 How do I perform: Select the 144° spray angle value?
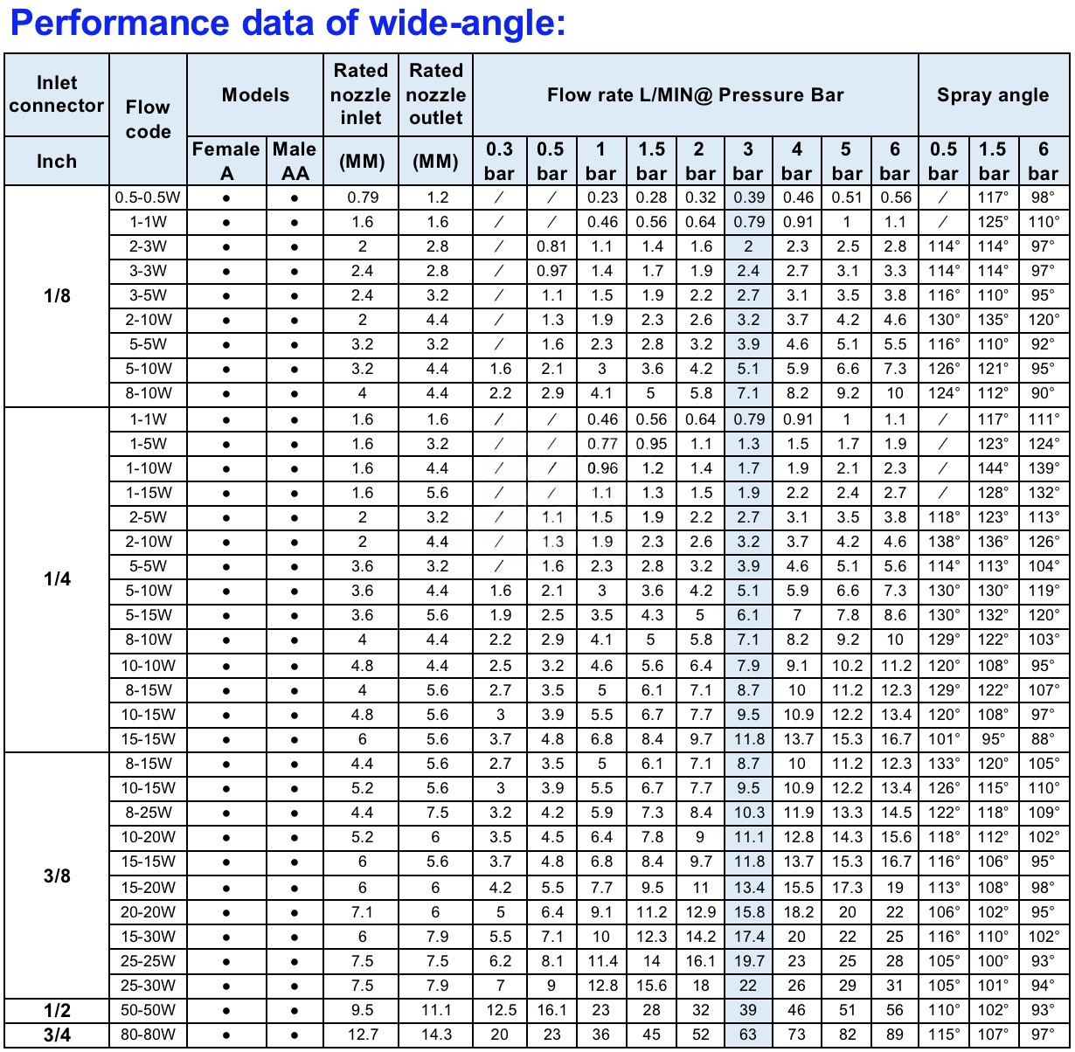tap(993, 467)
